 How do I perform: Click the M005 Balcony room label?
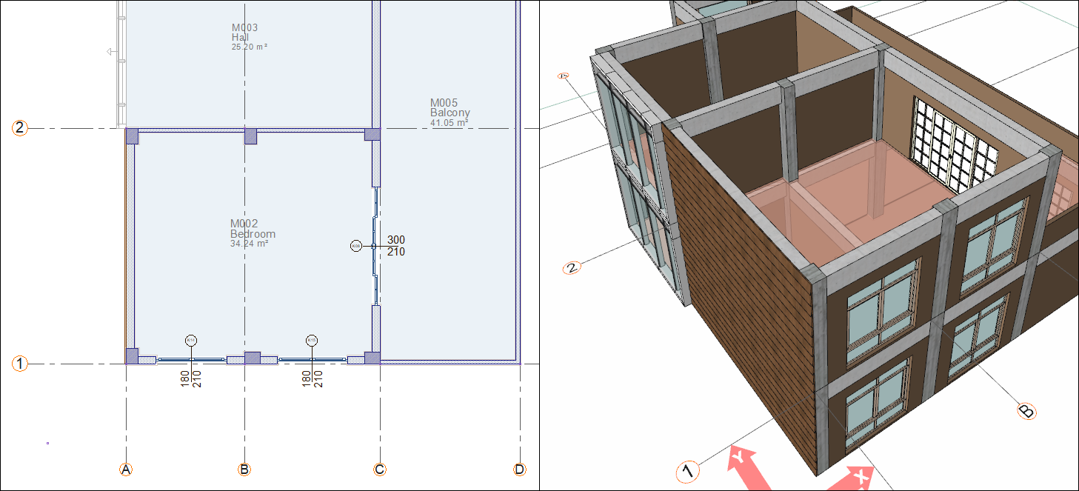[x=450, y=113]
